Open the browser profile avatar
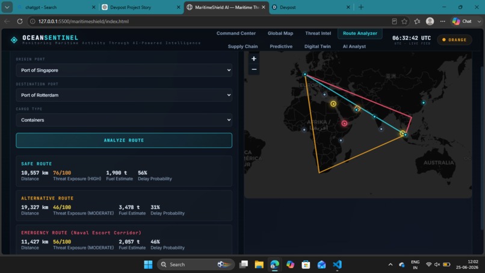 [x=430, y=21]
